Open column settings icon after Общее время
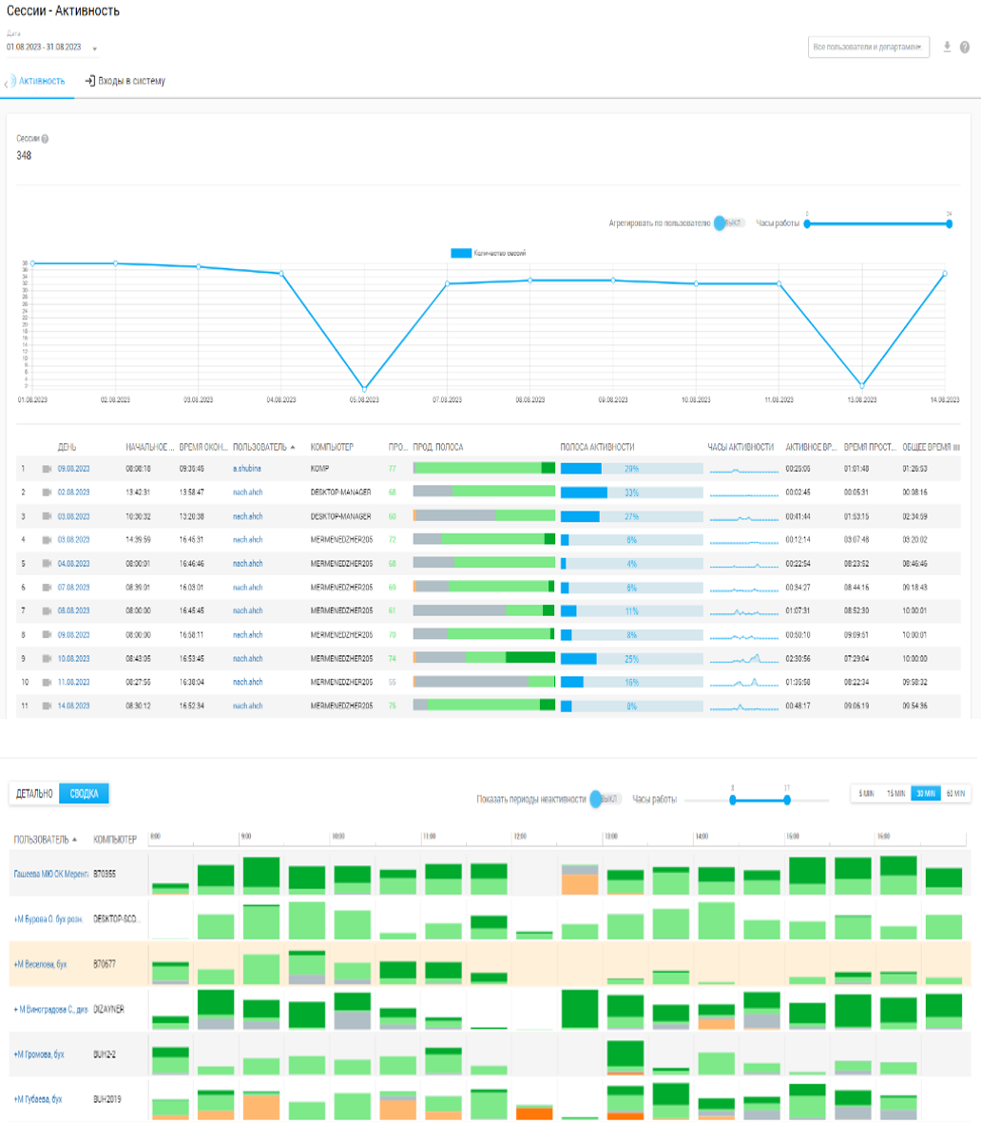Image resolution: width=981 pixels, height=1122 pixels. click(956, 447)
